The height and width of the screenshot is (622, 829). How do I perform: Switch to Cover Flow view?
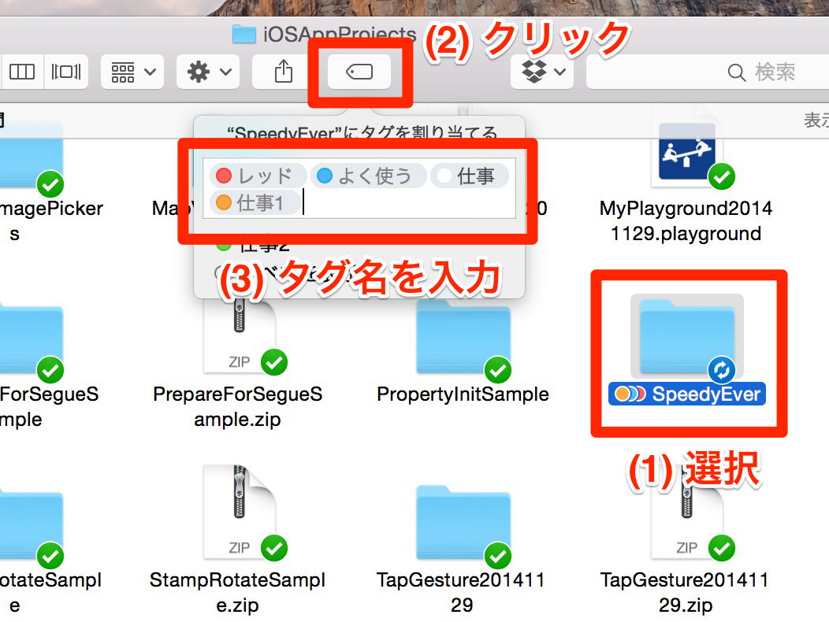click(66, 72)
